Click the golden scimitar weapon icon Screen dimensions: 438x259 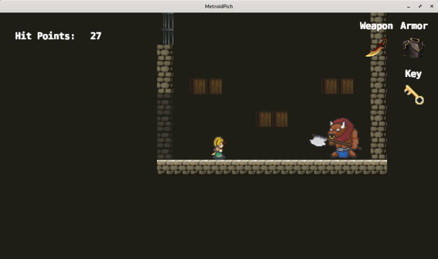point(376,47)
